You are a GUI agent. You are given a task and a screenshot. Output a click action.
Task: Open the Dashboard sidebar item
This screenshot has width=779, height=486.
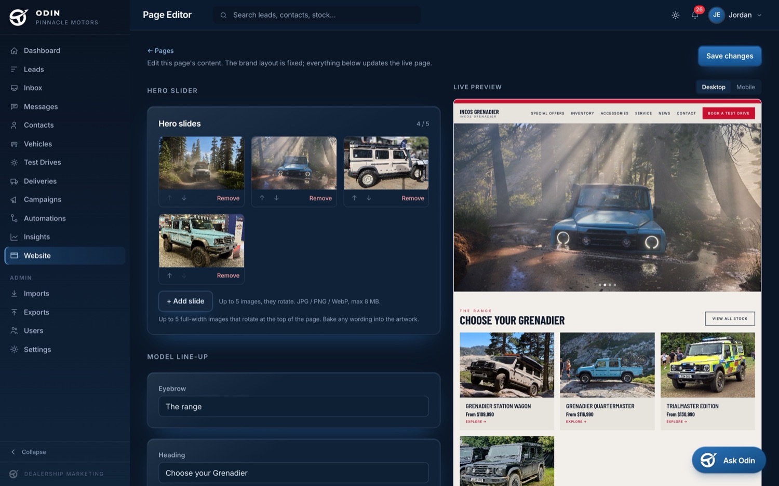pyautogui.click(x=65, y=50)
